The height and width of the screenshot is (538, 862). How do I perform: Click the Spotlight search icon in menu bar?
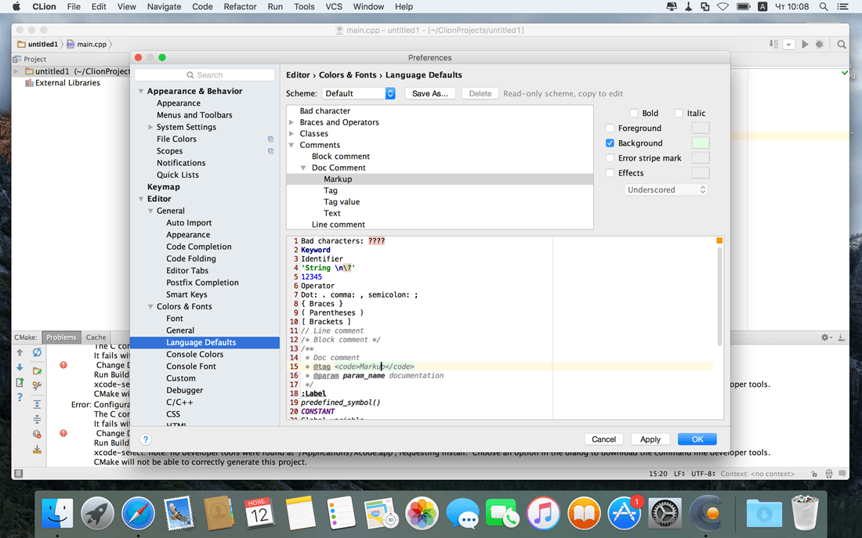pos(824,6)
